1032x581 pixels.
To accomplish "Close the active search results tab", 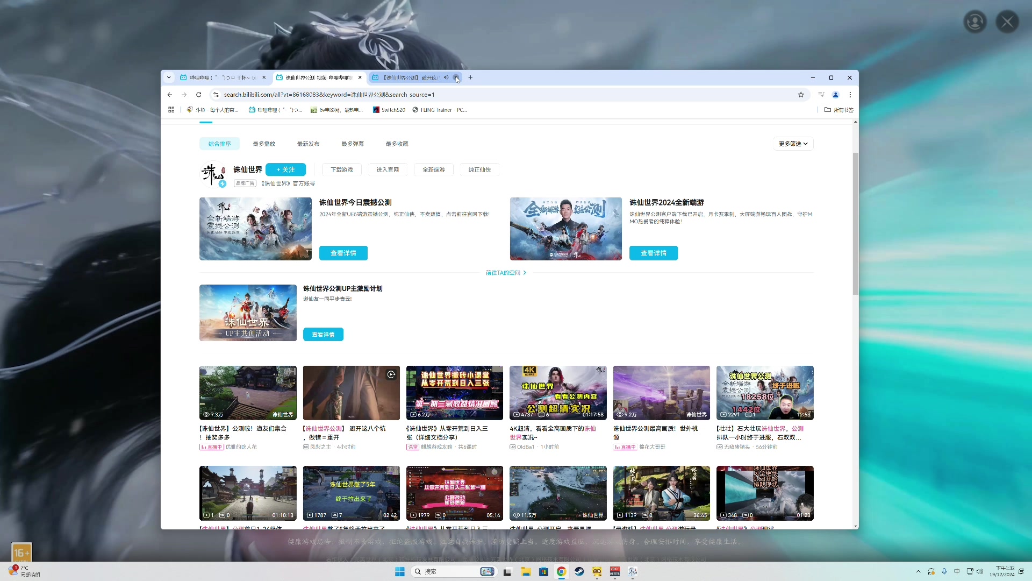I will coord(360,77).
